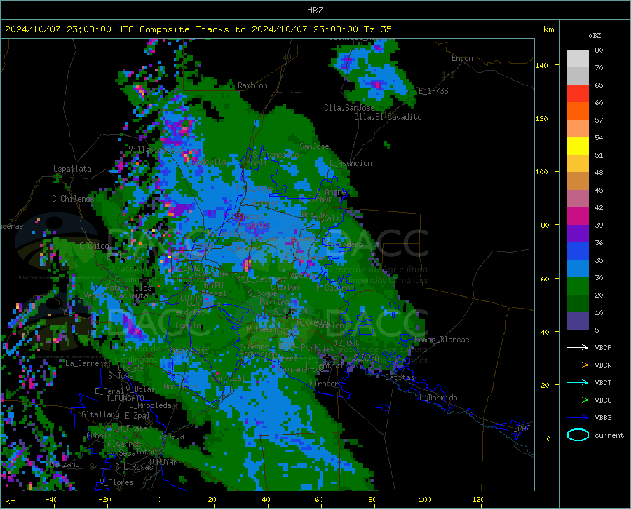Click the Mirador label
This screenshot has height=509, width=631.
coord(324,384)
